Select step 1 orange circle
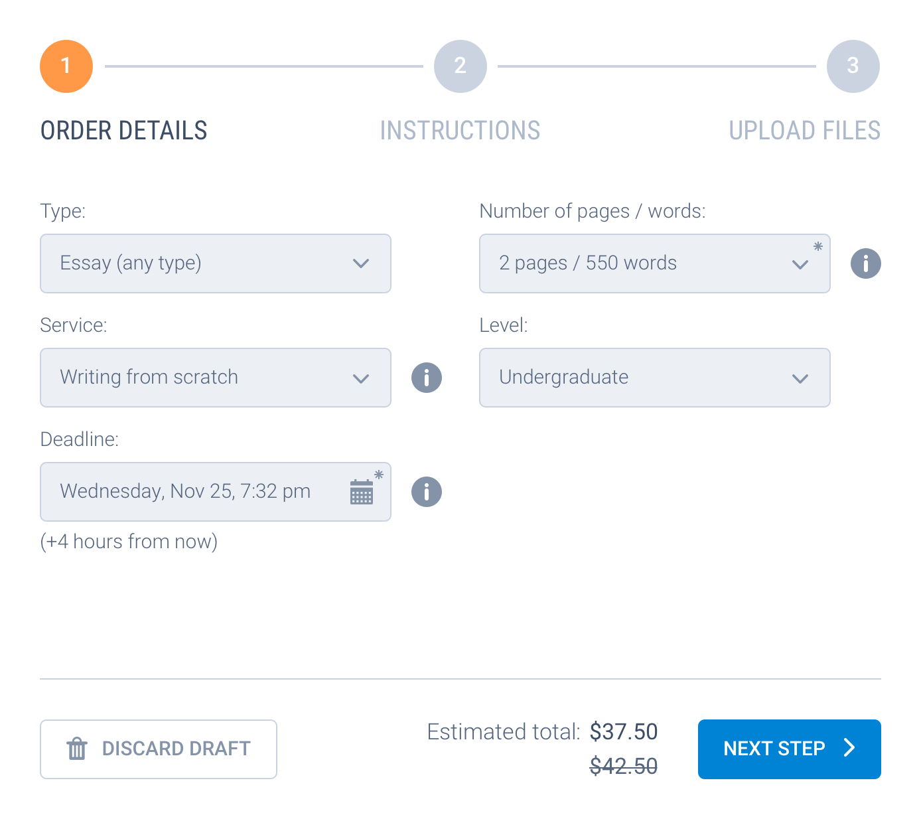921x819 pixels. tap(66, 66)
